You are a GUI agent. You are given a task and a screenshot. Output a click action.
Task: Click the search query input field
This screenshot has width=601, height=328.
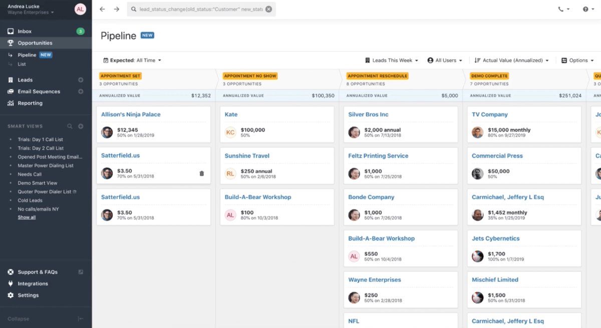(x=201, y=9)
